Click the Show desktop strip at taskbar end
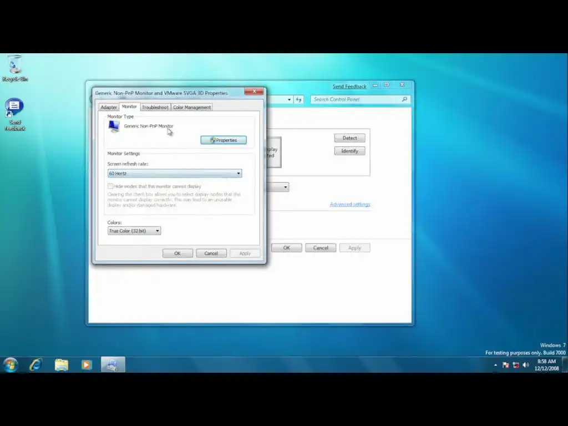The image size is (568, 426). point(565,365)
